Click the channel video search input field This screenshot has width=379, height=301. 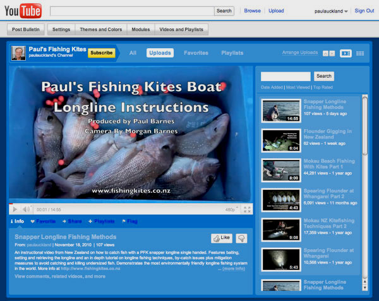[x=286, y=77]
